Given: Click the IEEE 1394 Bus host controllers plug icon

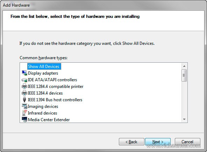Looking at the screenshot, I should point(24,99).
